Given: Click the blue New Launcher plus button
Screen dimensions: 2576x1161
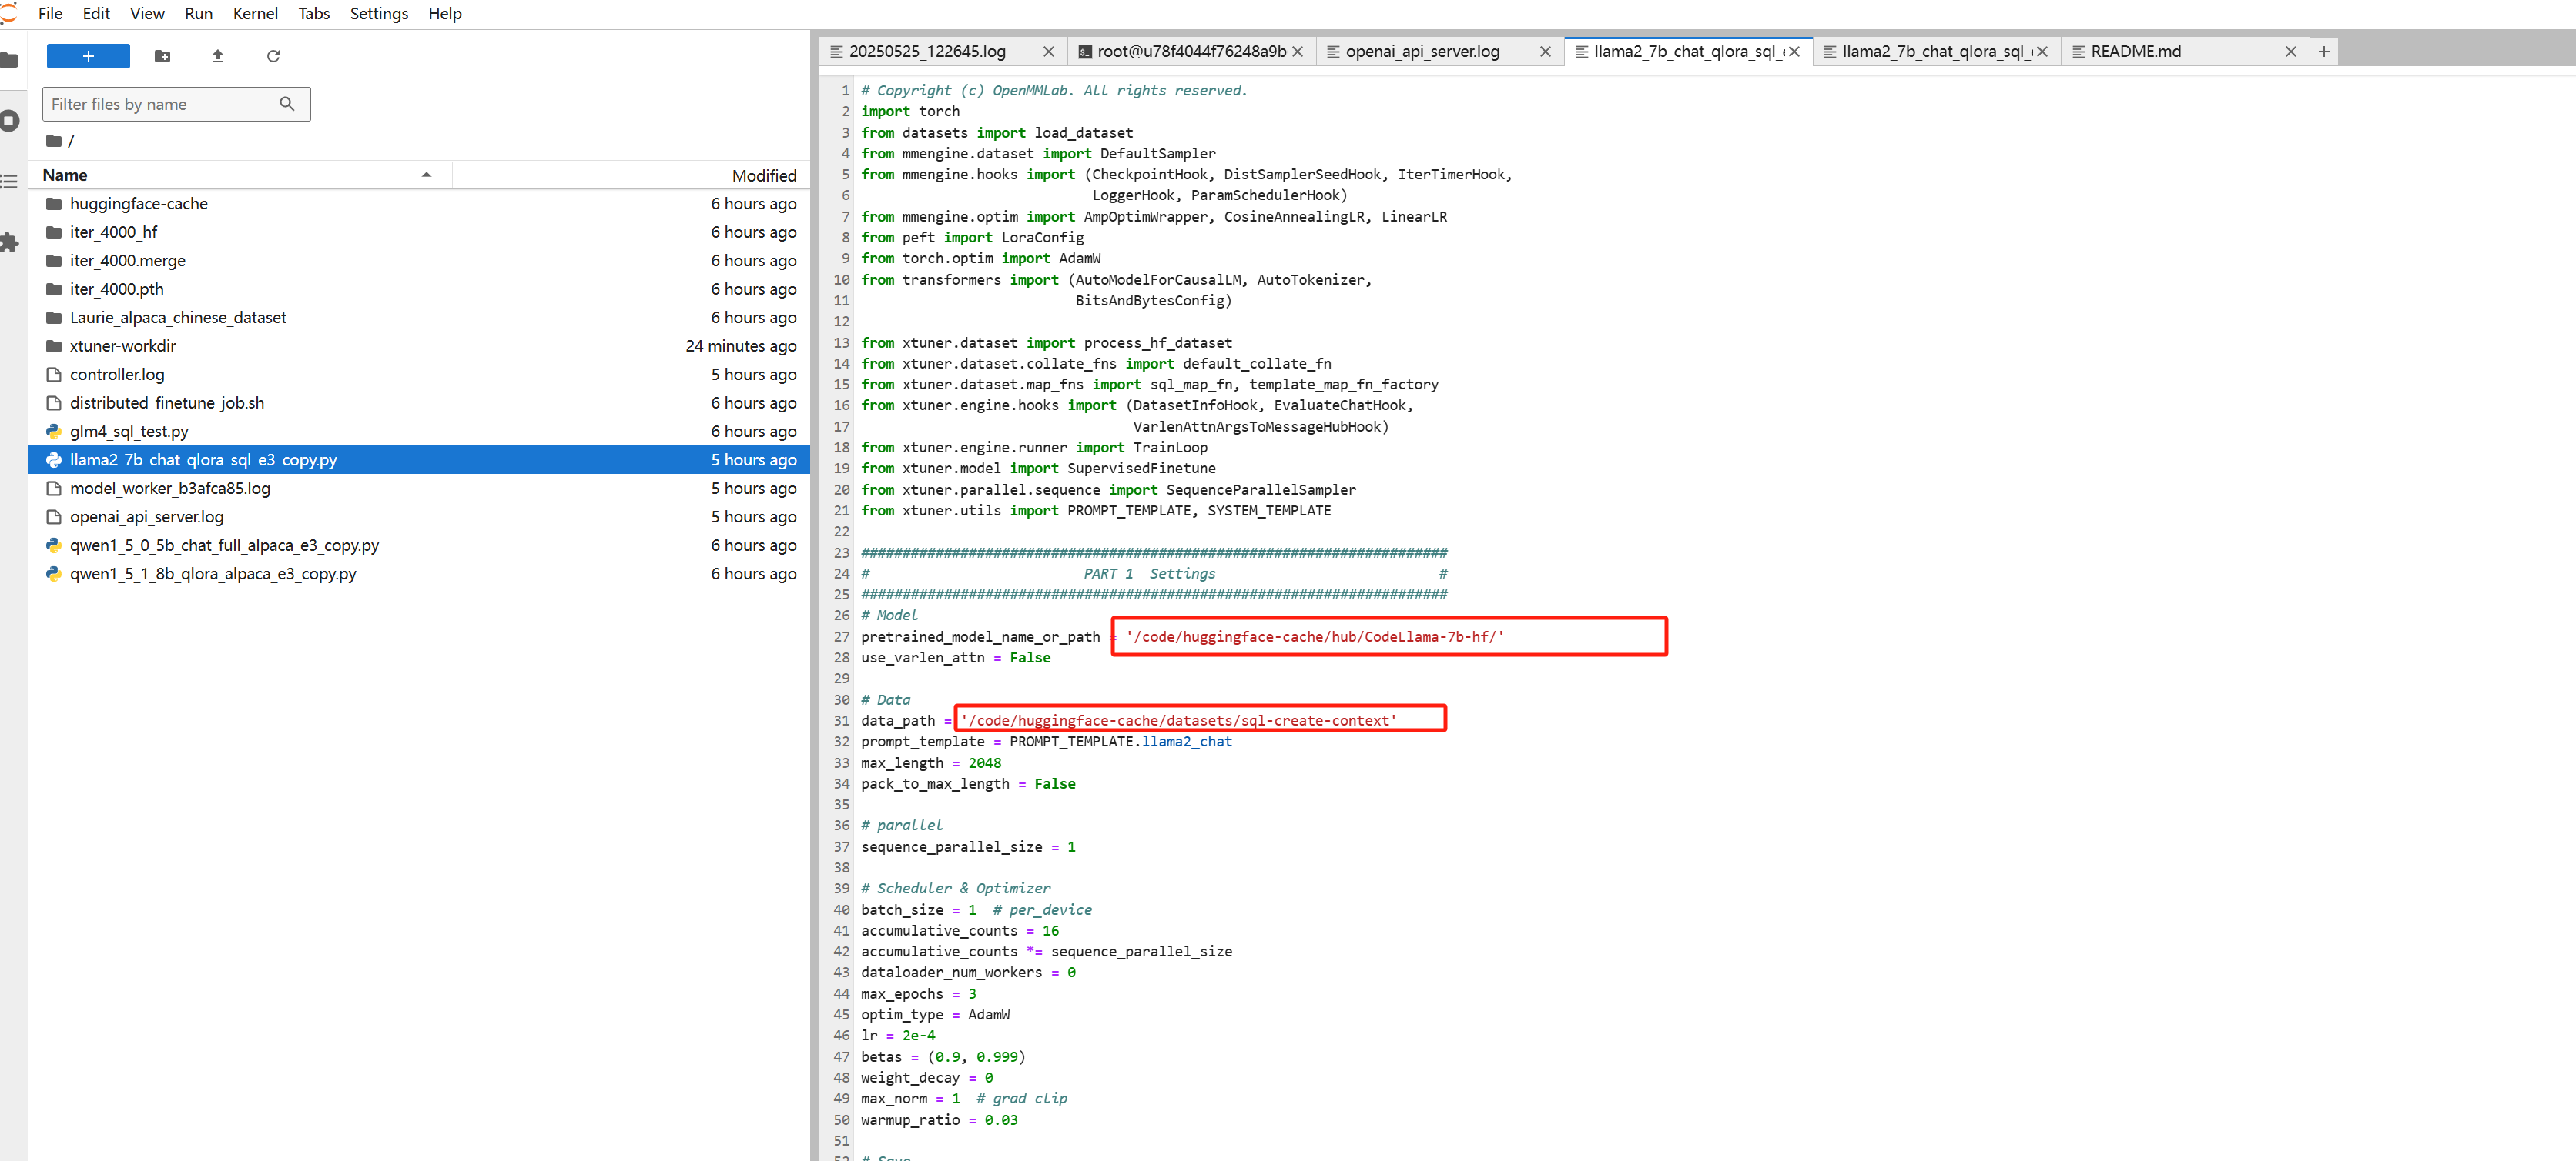Looking at the screenshot, I should [x=88, y=56].
